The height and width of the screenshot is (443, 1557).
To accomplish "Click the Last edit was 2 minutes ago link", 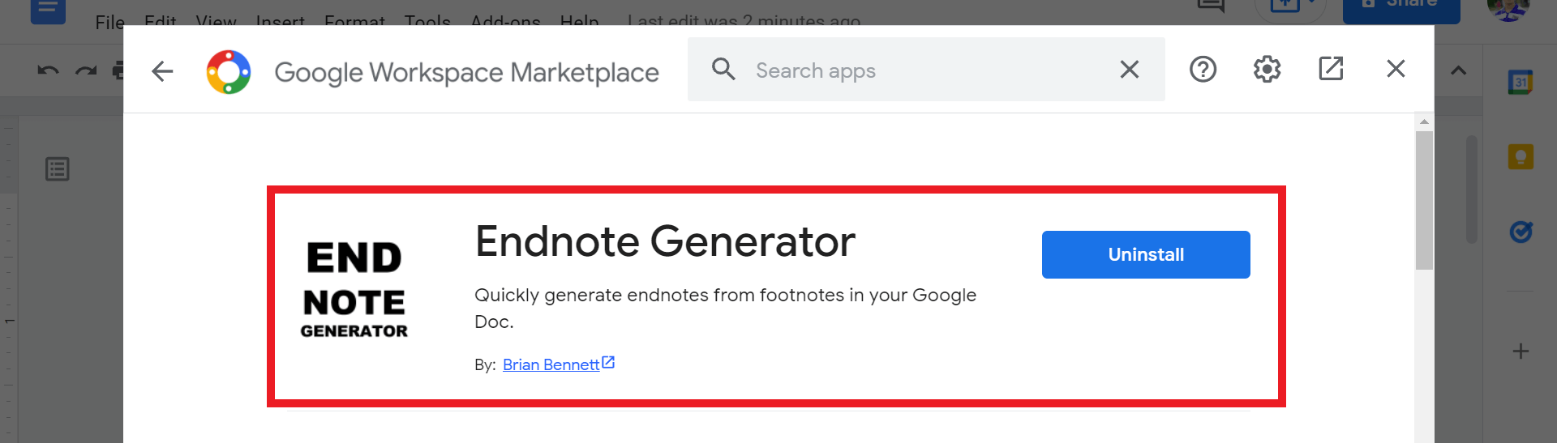I will 744,22.
